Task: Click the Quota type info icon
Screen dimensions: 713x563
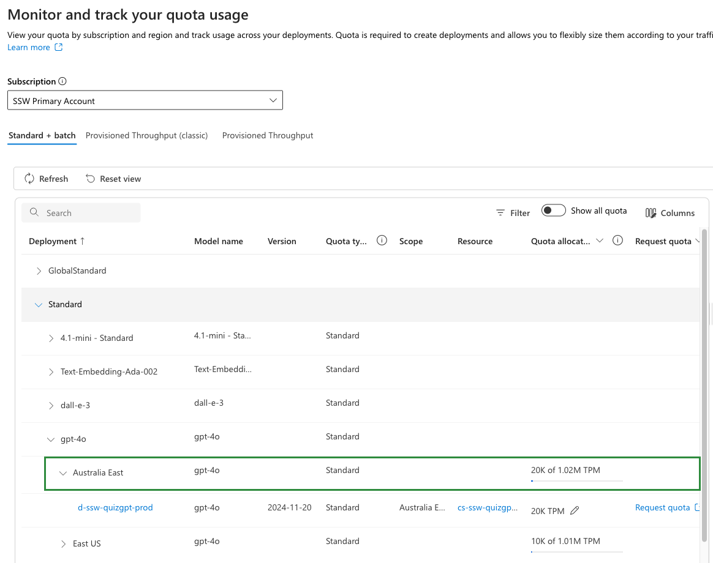Action: [382, 240]
